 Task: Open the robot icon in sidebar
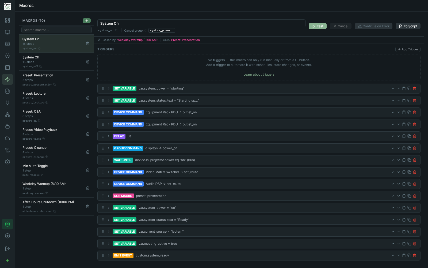[7, 126]
